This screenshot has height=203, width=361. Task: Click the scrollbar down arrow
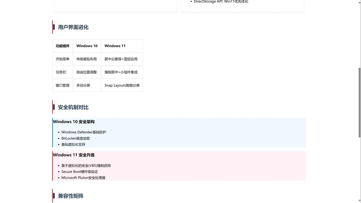coord(359,200)
